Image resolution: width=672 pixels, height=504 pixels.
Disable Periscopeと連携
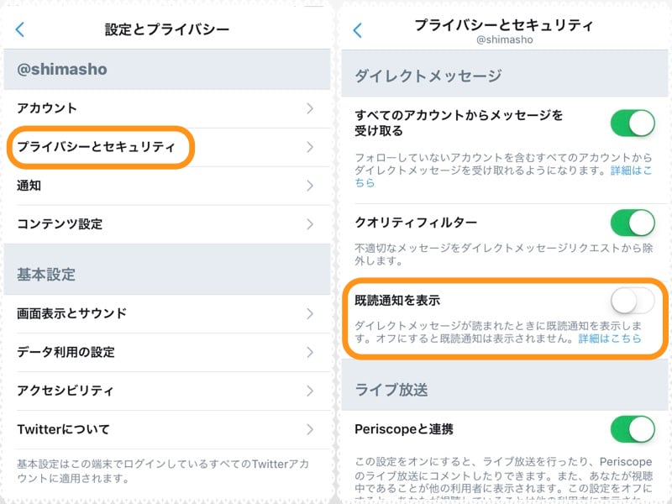point(634,428)
